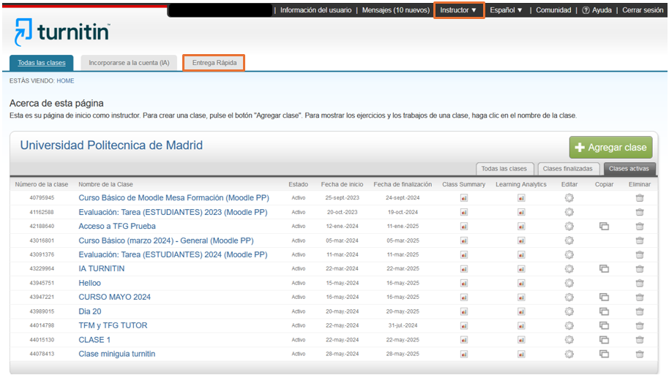Delete the Helloo class
This screenshot has height=375, width=669.
[640, 283]
